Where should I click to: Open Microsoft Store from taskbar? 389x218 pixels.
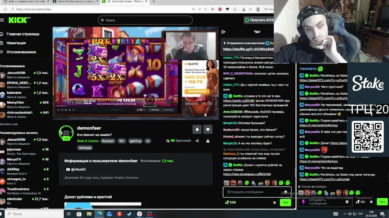tap(79, 214)
